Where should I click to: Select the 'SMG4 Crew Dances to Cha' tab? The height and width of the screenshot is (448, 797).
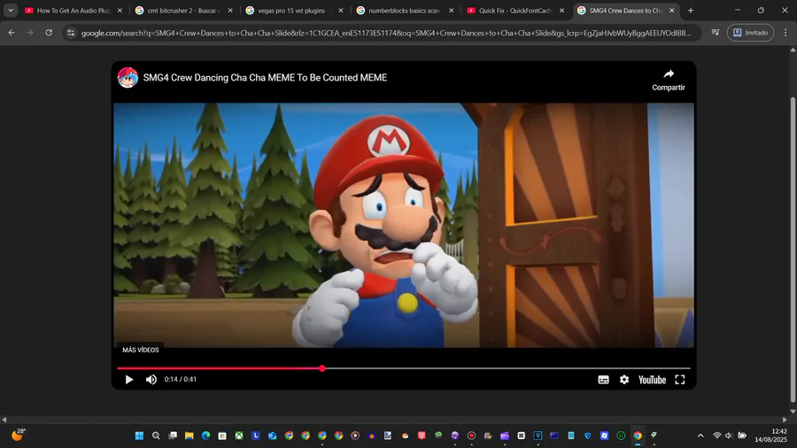point(620,10)
